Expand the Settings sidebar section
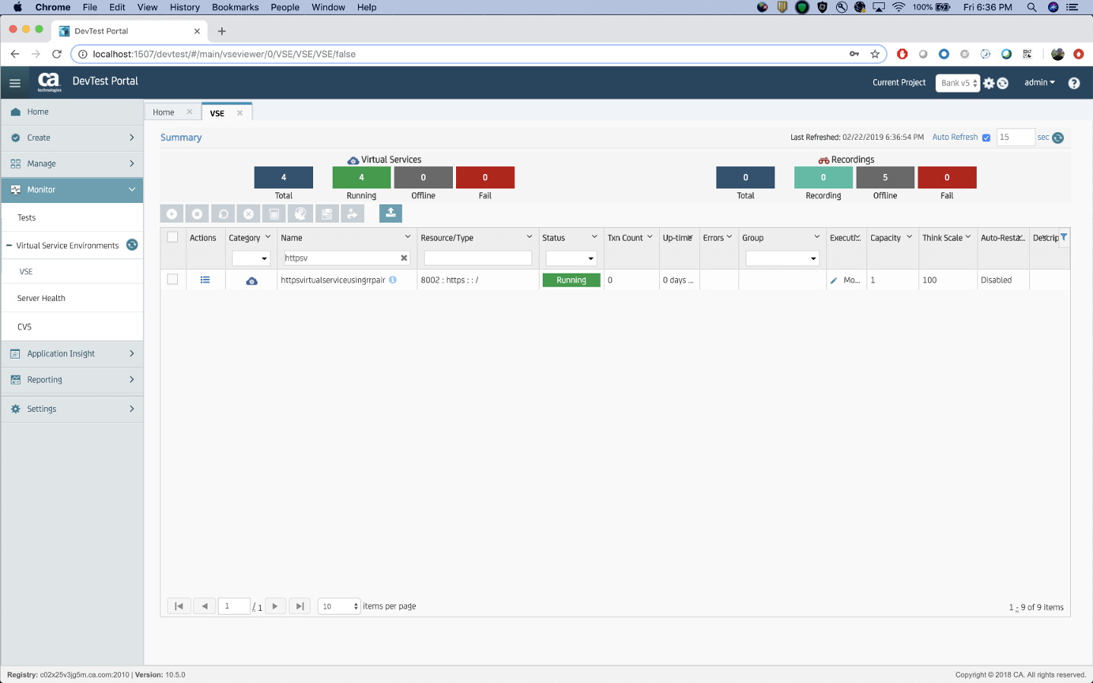Image resolution: width=1093 pixels, height=683 pixels. click(x=72, y=409)
